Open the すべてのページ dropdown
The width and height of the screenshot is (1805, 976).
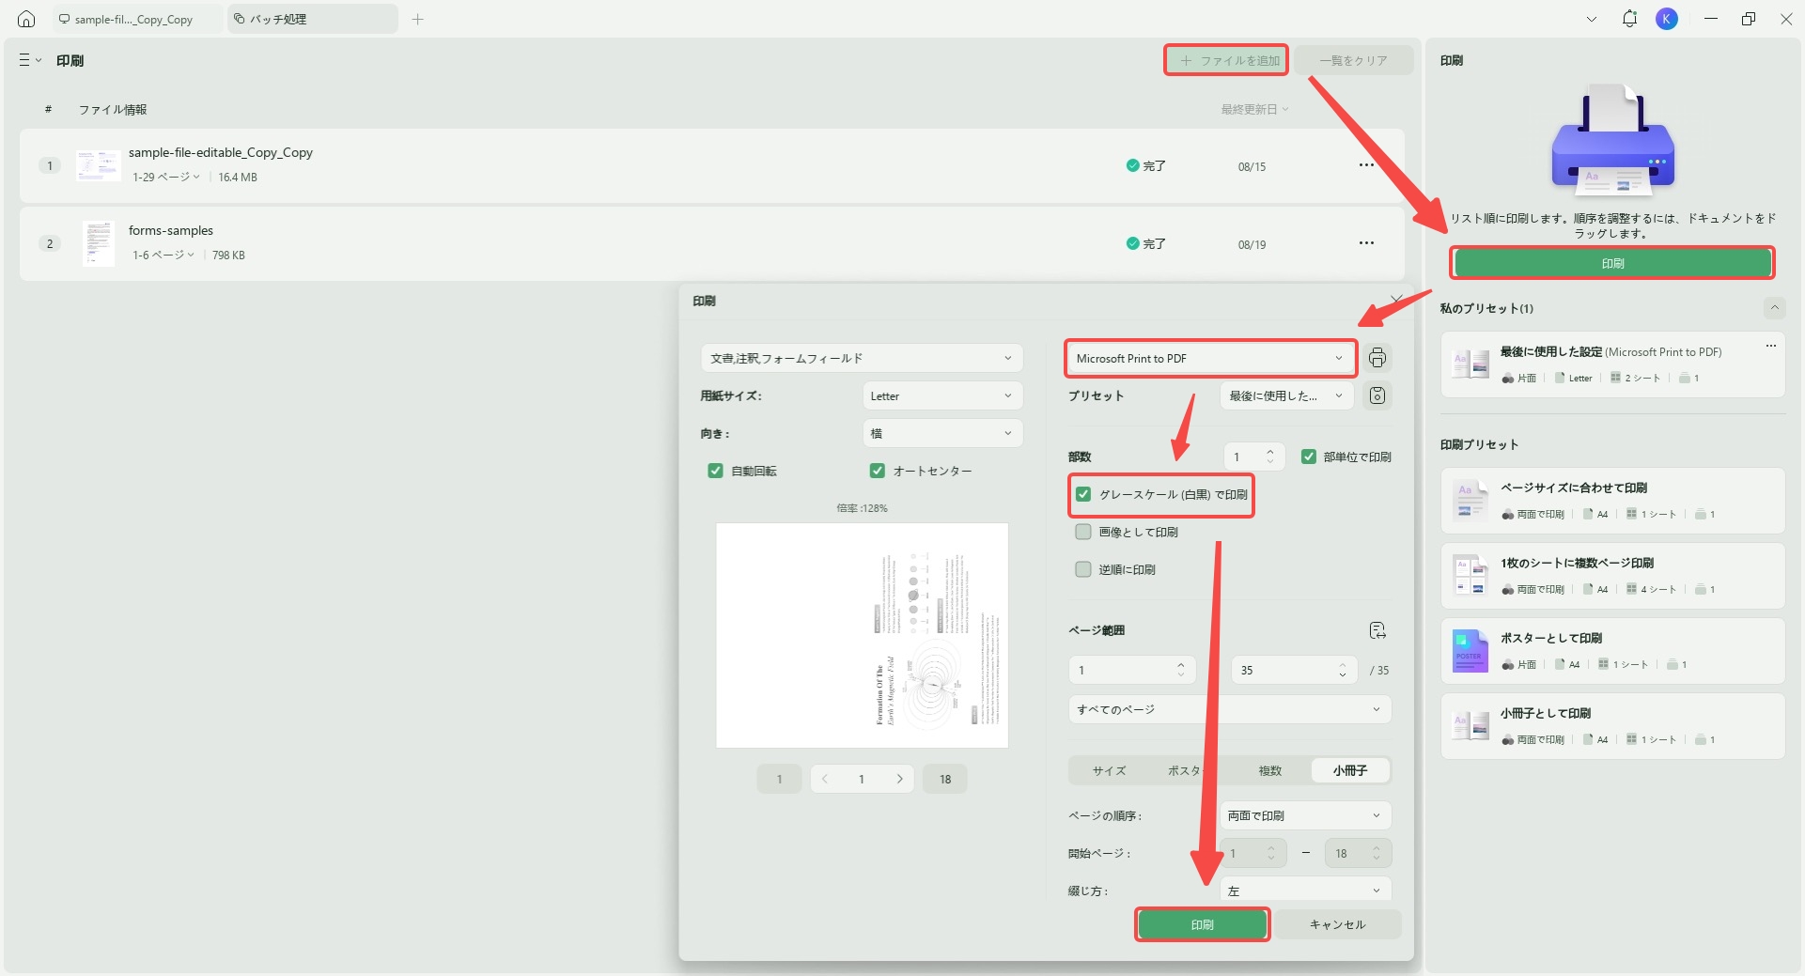pos(1229,709)
